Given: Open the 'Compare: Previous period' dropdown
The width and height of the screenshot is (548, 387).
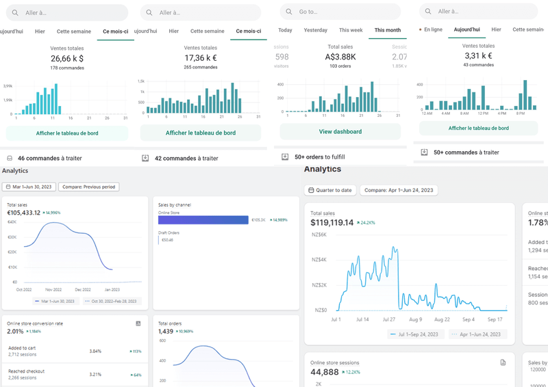Looking at the screenshot, I should tap(89, 187).
